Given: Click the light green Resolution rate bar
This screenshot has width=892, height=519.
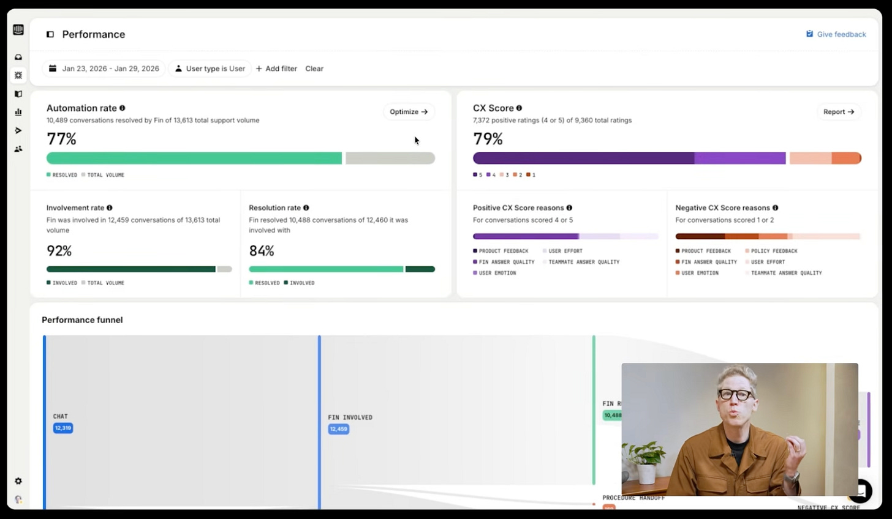Looking at the screenshot, I should coord(326,269).
